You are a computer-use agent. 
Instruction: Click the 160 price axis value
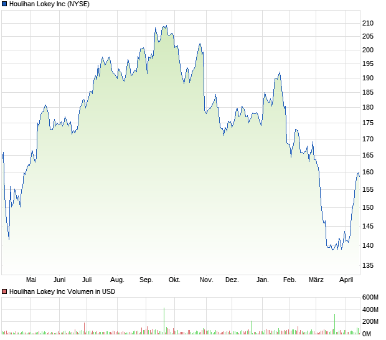368,172
